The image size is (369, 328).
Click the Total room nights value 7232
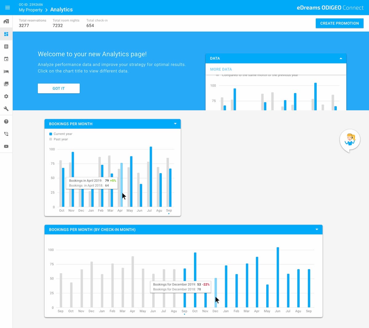(x=58, y=26)
